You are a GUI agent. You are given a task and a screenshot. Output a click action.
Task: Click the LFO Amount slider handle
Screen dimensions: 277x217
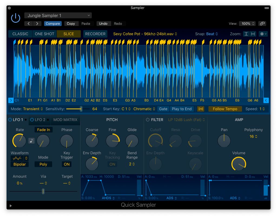43,191
